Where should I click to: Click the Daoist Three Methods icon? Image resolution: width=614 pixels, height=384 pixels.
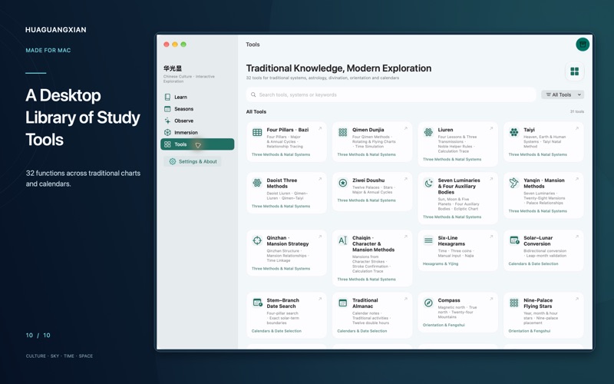[257, 183]
